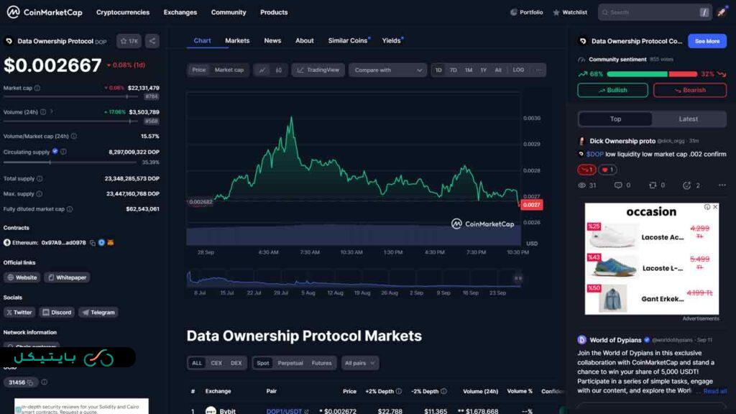The width and height of the screenshot is (736, 414).
Task: Click the share icon beside the coin name
Action: 152,41
